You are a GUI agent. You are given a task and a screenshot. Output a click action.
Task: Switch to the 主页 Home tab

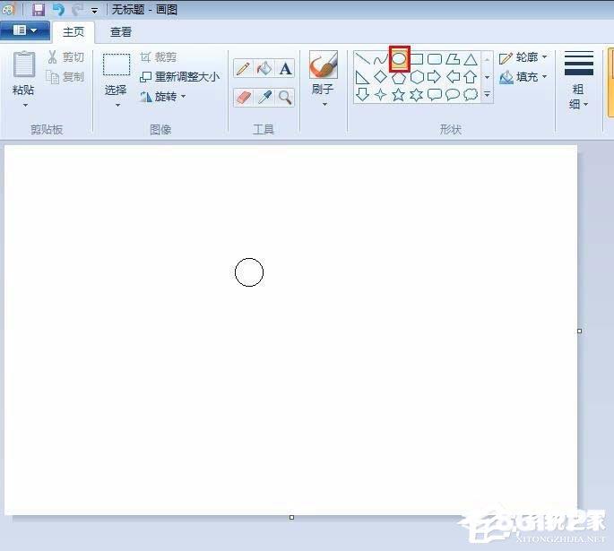pos(74,32)
